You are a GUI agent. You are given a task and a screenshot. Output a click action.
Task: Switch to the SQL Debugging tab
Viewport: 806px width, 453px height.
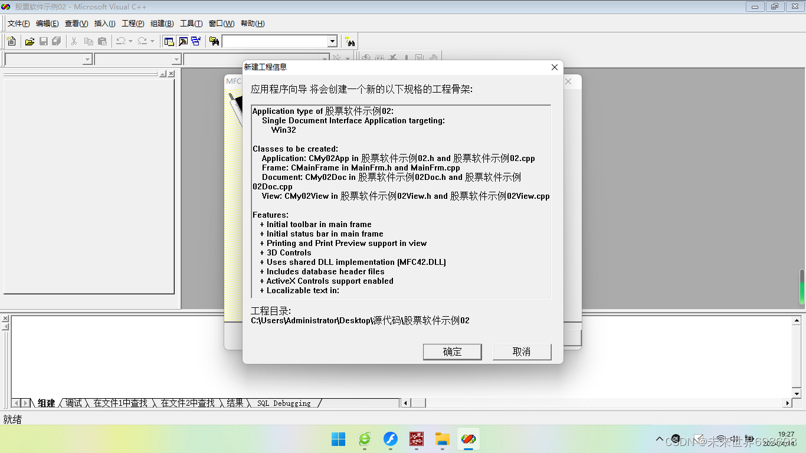pos(284,403)
